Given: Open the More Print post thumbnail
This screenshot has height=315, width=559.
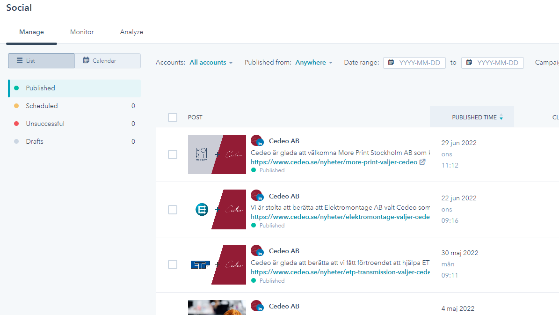Looking at the screenshot, I should pos(217,154).
